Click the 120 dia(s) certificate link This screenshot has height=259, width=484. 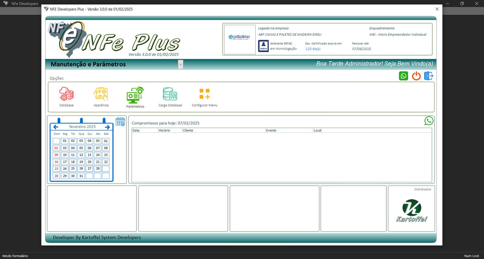pyautogui.click(x=313, y=49)
